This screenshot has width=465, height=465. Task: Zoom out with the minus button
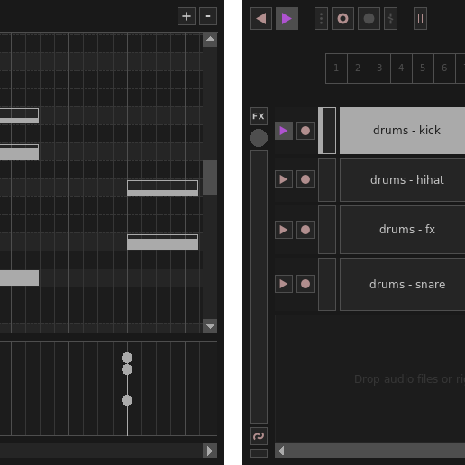[208, 16]
